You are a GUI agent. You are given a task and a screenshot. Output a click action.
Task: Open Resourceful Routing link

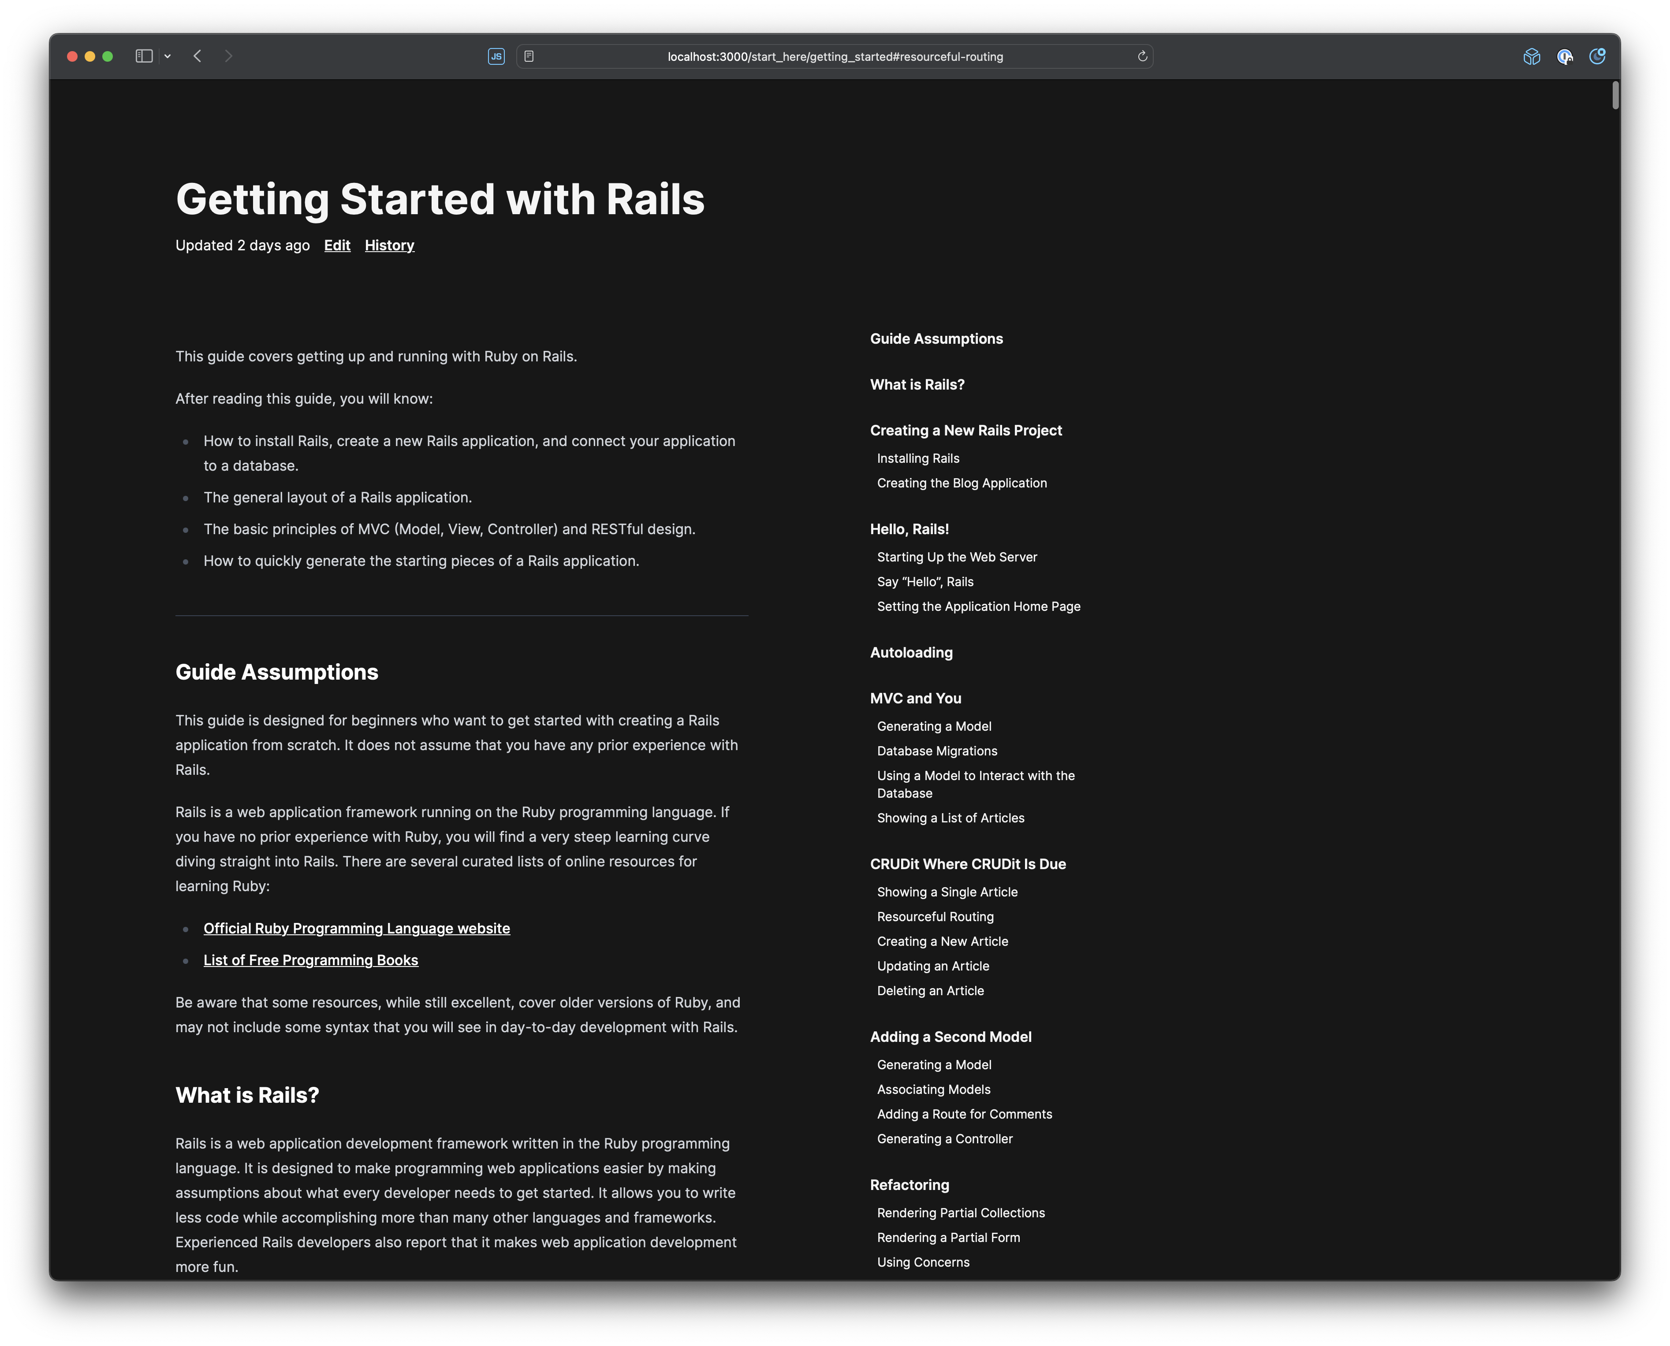pyautogui.click(x=935, y=916)
